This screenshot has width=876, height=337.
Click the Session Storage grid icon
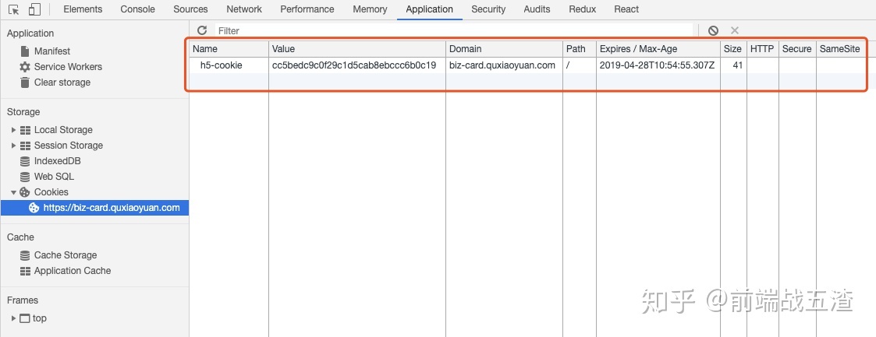[x=25, y=146]
